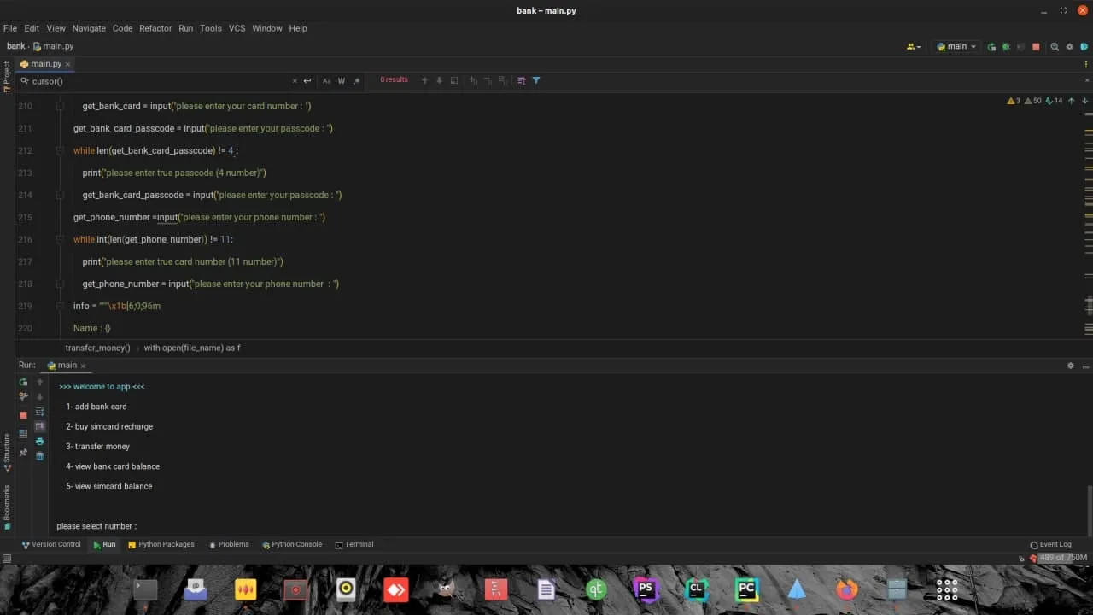The width and height of the screenshot is (1093, 615).
Task: Toggle Match Case in find bar
Action: tap(326, 81)
